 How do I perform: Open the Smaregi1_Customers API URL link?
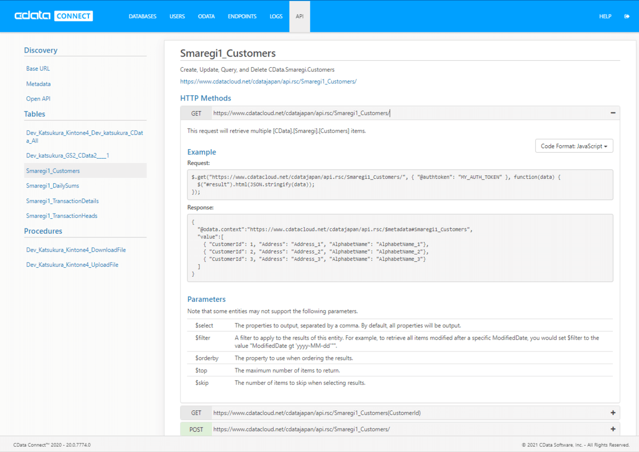pos(268,81)
